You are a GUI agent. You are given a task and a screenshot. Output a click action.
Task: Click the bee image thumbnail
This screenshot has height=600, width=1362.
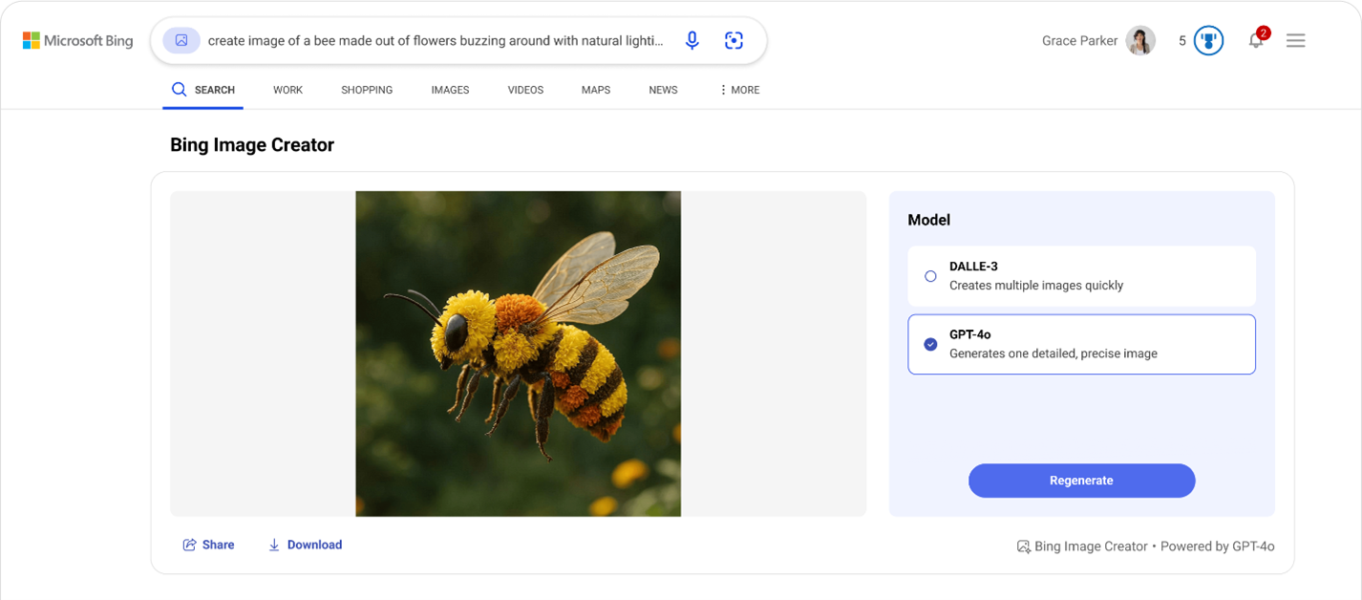tap(519, 354)
